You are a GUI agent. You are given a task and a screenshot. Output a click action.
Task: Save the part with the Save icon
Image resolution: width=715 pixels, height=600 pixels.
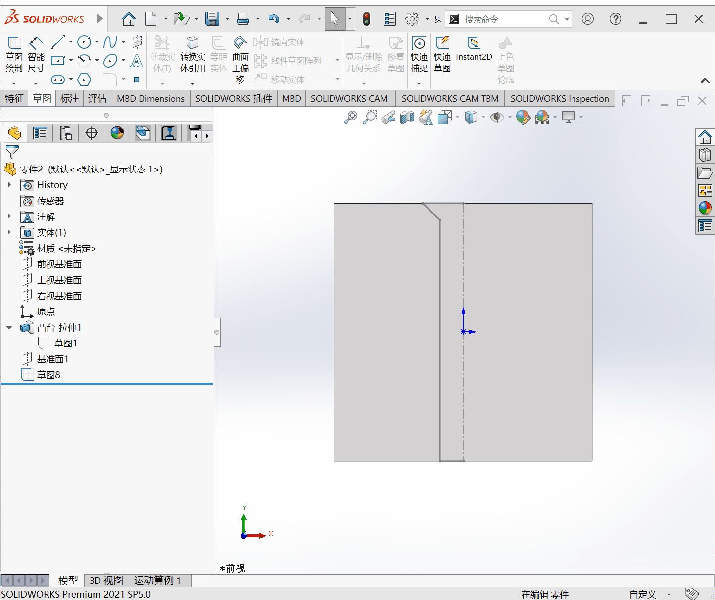[x=212, y=19]
